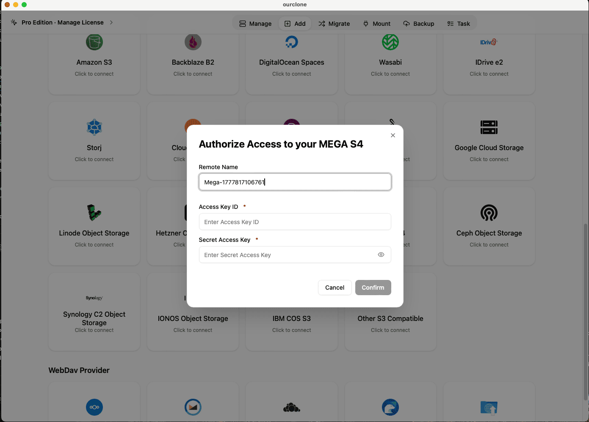Viewport: 589px width, 422px height.
Task: Click the Synology C2 Object Storage label
Action: 94,318
